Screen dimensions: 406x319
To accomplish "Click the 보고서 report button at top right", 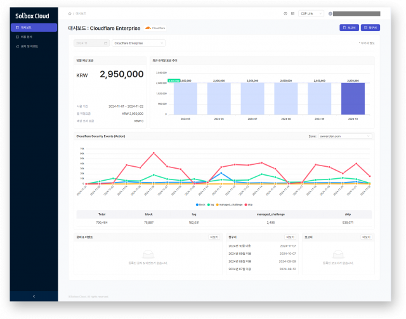I will (349, 28).
